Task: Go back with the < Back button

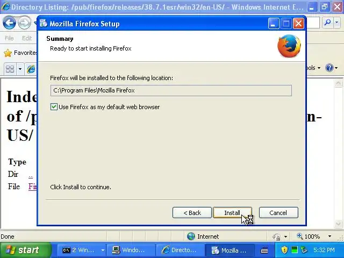Action: (192, 213)
